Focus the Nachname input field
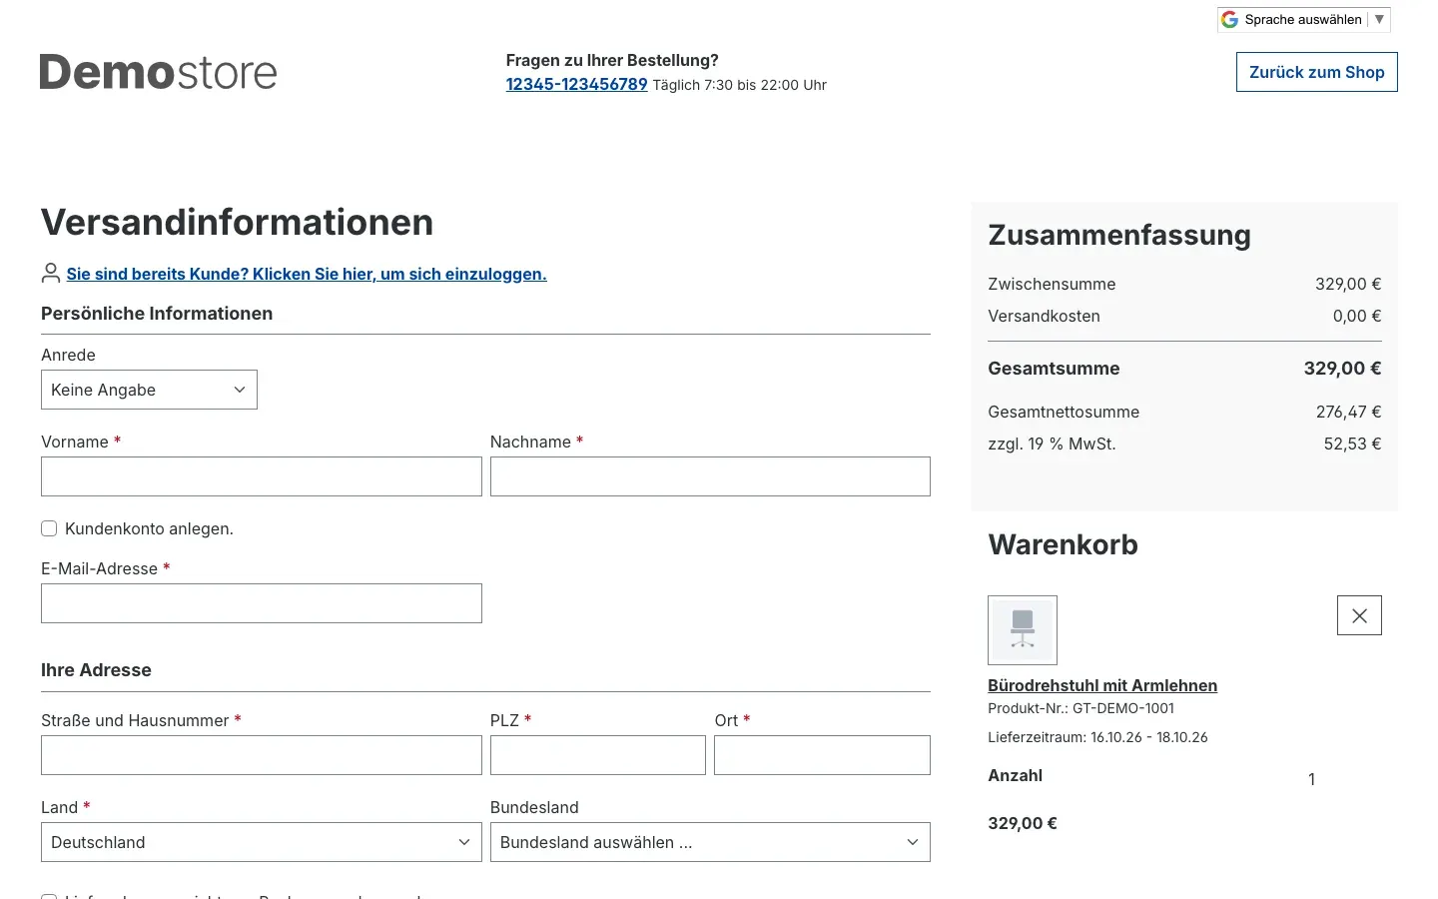The width and height of the screenshot is (1438, 899). (x=710, y=476)
